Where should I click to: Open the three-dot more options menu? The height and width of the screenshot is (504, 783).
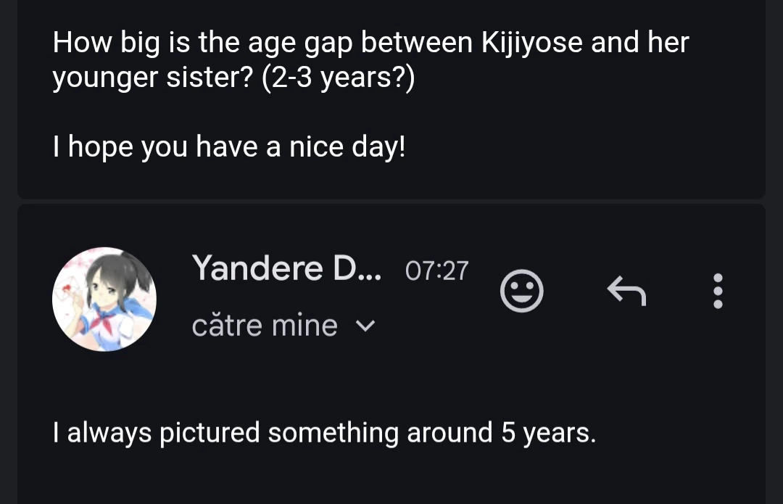point(718,291)
